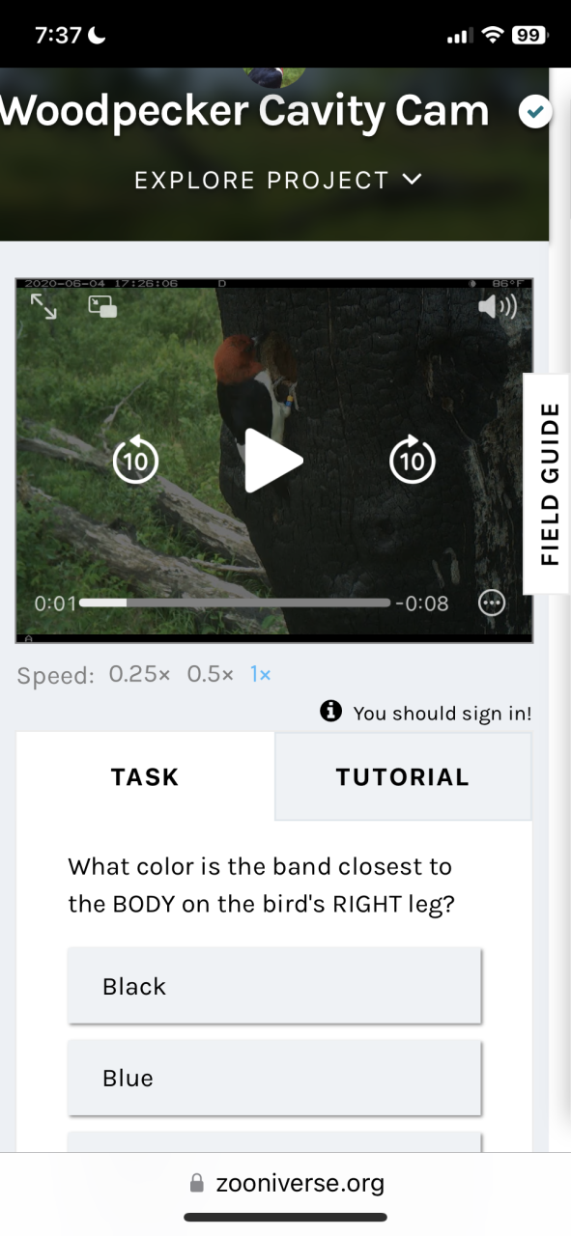
Task: Select the TASK tab
Action: [145, 777]
